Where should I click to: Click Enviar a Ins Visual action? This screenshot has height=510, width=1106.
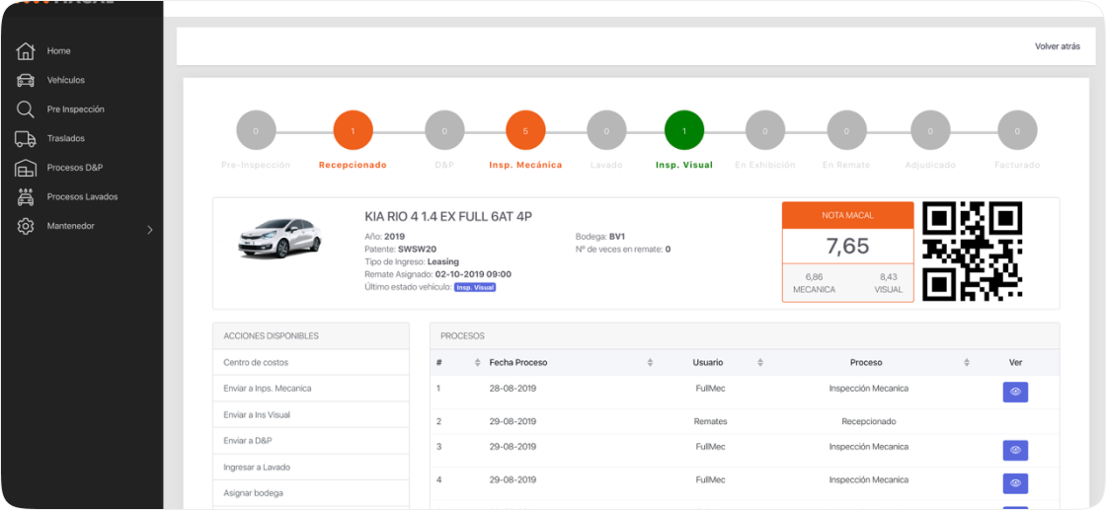(x=311, y=415)
